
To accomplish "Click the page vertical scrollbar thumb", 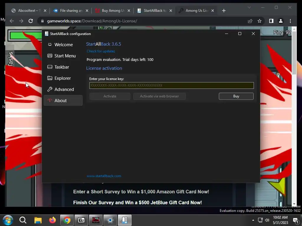I will click(294, 54).
